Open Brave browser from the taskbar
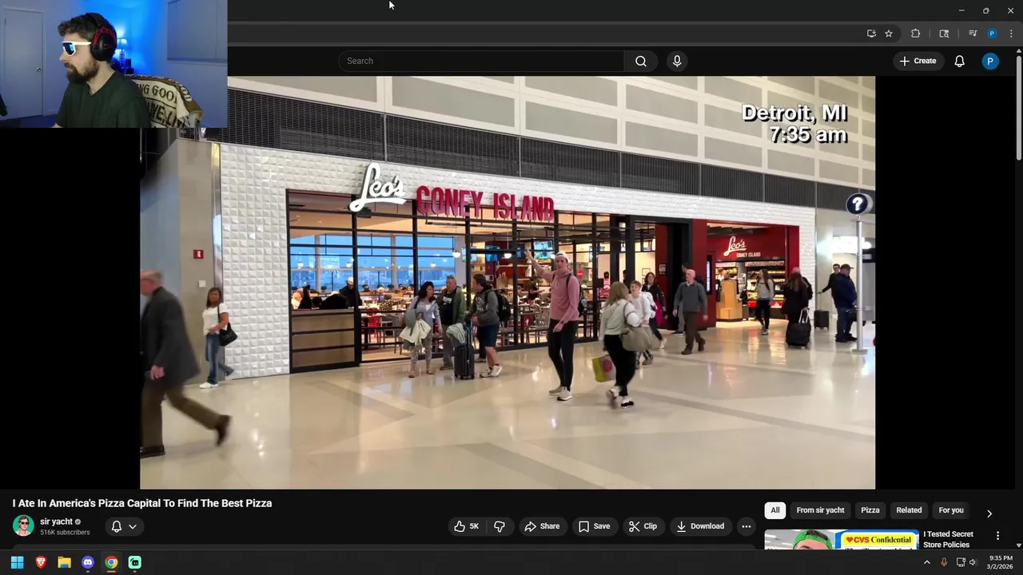This screenshot has width=1023, height=575. tap(41, 562)
